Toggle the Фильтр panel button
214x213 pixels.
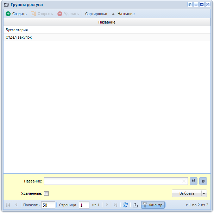click(x=153, y=205)
